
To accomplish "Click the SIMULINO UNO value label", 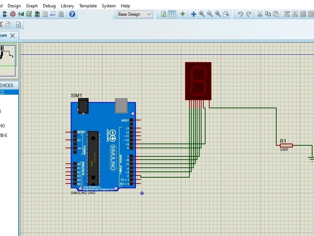I will point(83,193).
